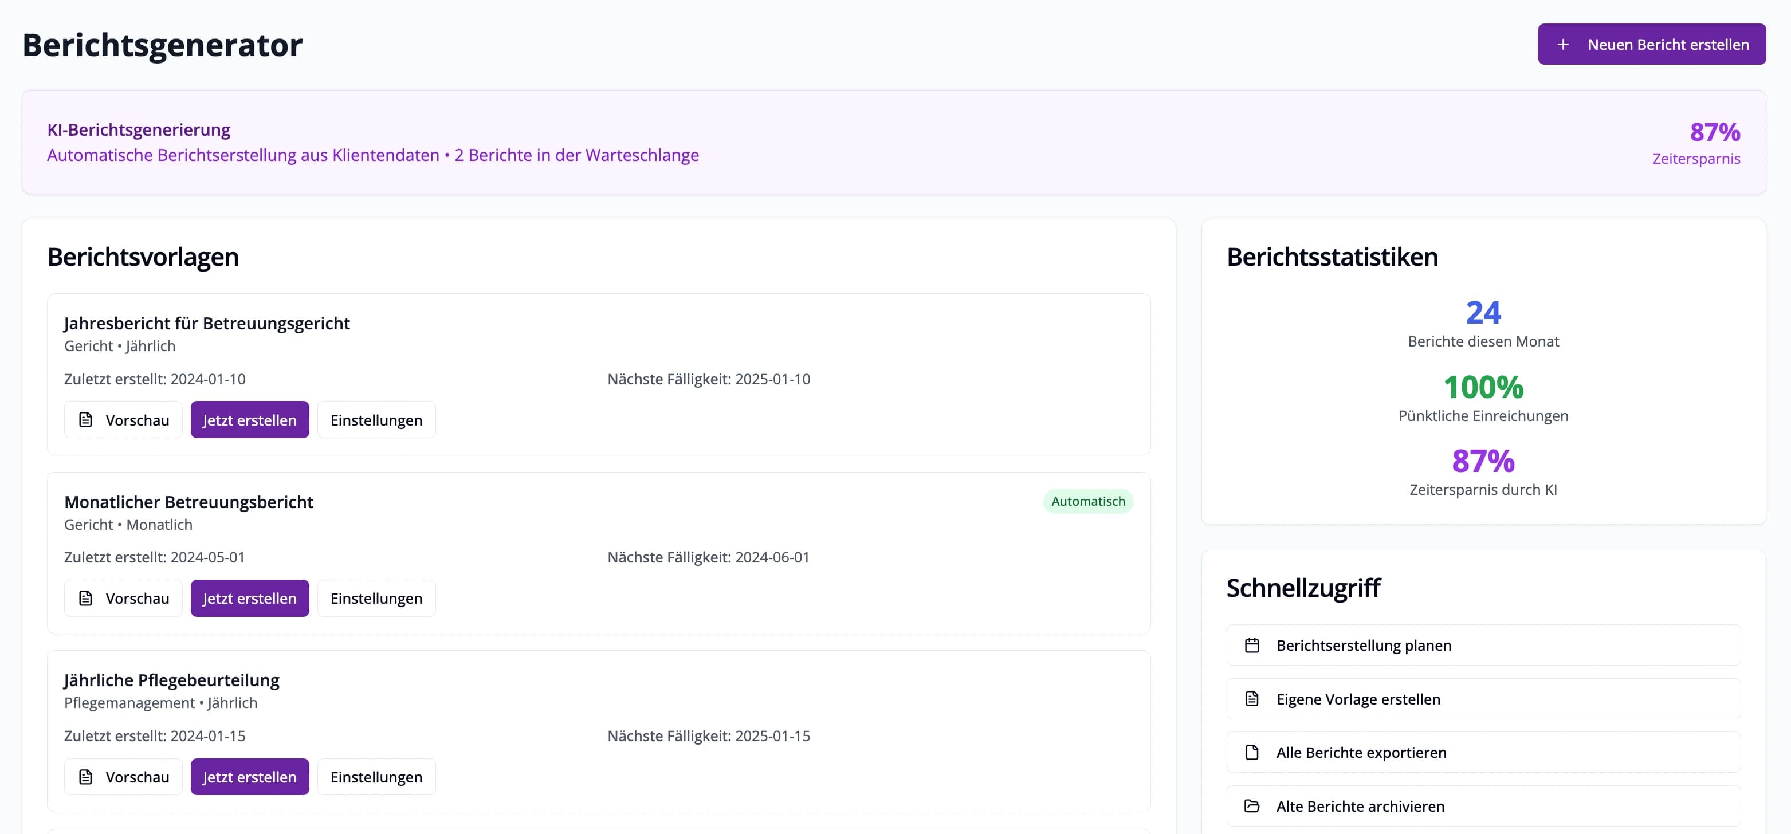Click the folder icon beside Alte Berichte archivieren

[1251, 806]
